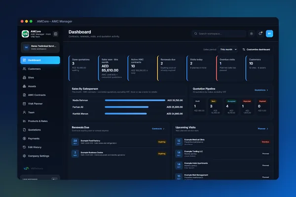Open Customers in the sidebar

[x=40, y=69]
